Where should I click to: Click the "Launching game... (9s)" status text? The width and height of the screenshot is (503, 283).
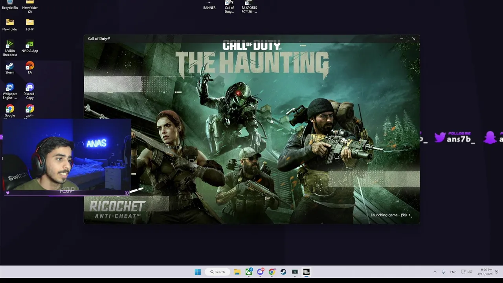coord(389,215)
